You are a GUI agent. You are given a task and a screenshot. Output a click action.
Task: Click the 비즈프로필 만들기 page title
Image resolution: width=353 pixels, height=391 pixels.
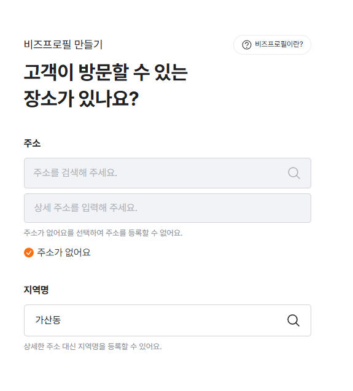point(63,45)
